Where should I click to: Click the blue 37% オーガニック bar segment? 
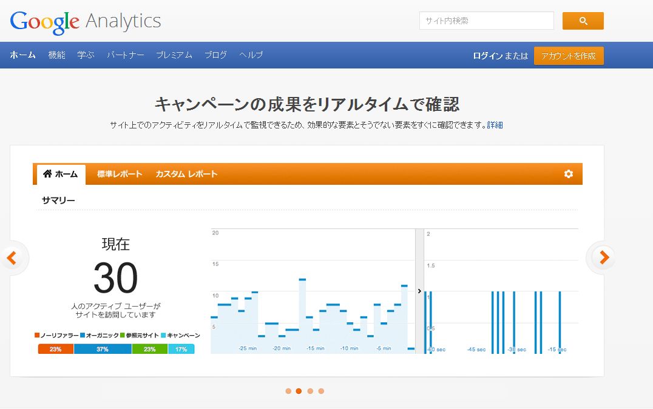103,349
